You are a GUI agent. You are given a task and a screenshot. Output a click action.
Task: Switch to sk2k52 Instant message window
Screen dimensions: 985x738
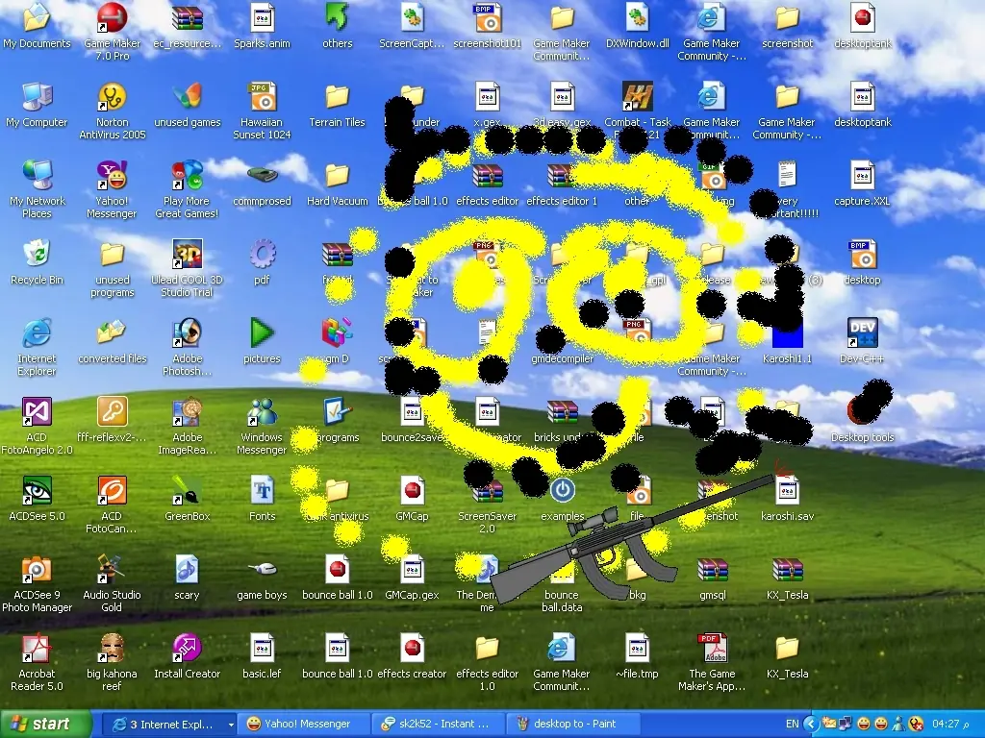[438, 724]
